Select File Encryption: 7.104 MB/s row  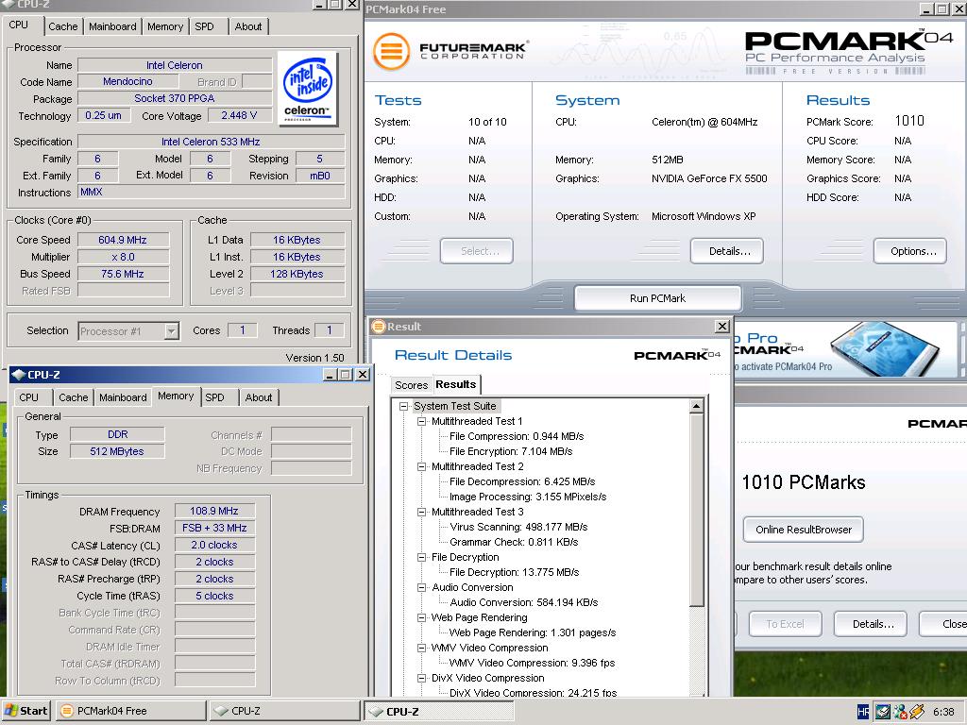coord(511,451)
